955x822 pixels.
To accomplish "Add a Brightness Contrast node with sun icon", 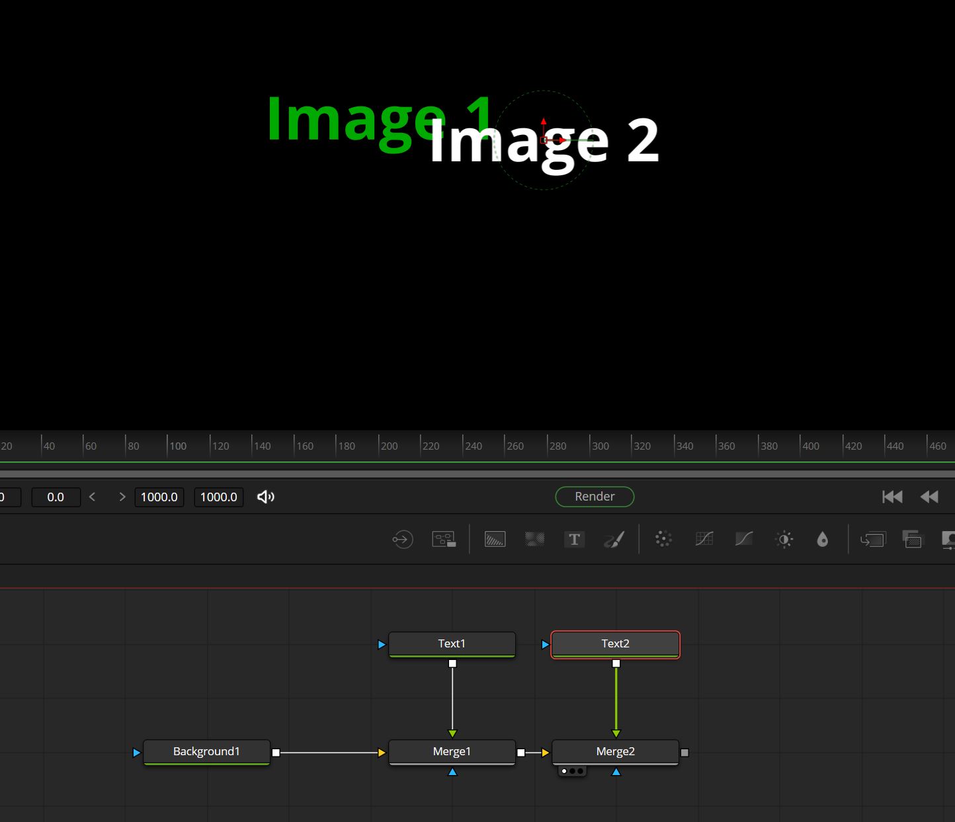I will [x=784, y=539].
